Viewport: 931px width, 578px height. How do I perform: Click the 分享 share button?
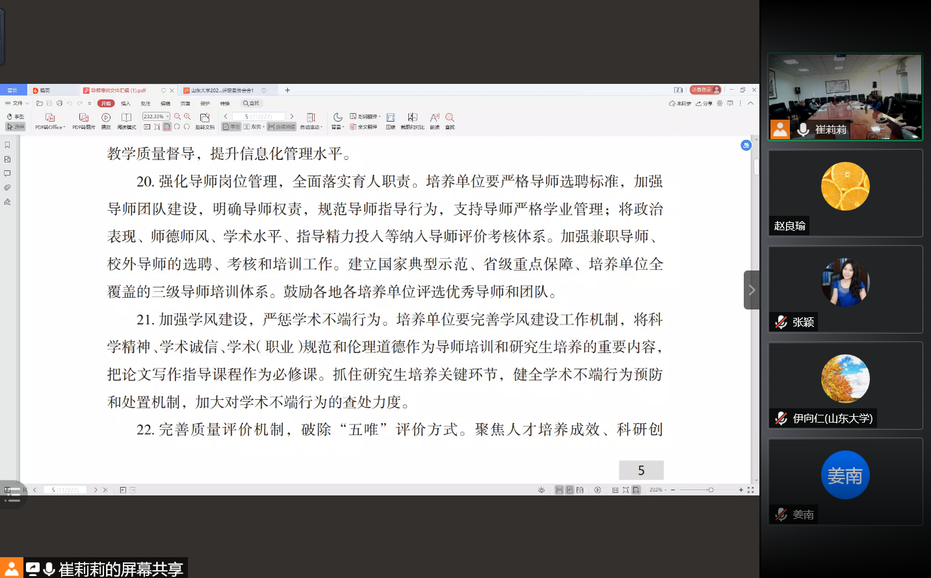703,103
